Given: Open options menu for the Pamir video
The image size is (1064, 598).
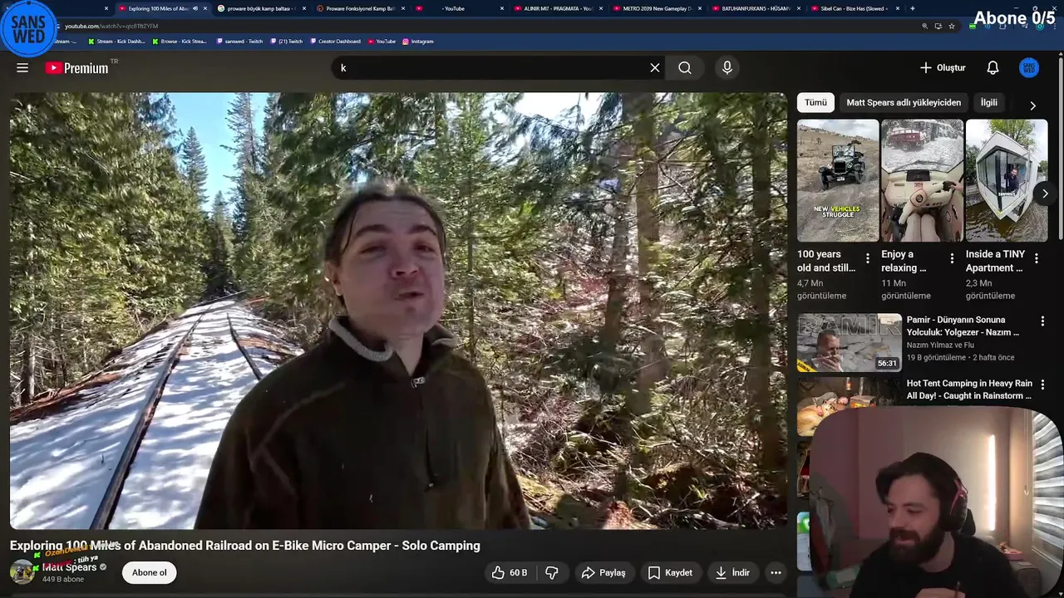Looking at the screenshot, I should click(x=1042, y=321).
